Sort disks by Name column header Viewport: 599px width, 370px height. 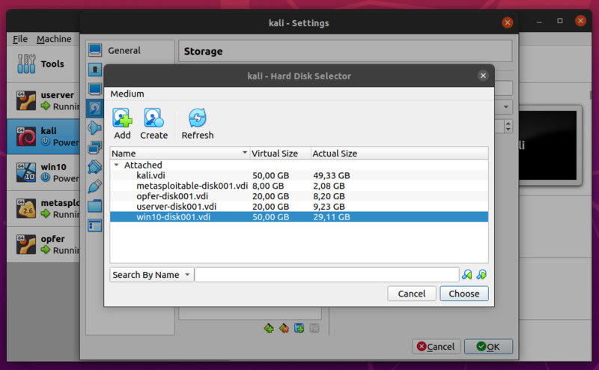(x=180, y=154)
